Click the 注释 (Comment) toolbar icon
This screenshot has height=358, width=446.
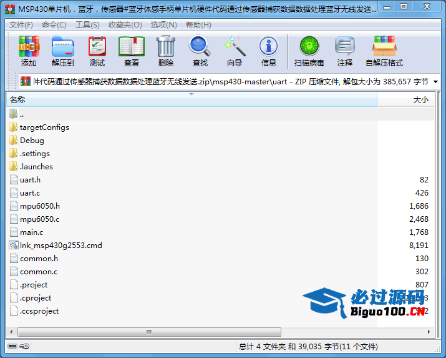point(345,50)
